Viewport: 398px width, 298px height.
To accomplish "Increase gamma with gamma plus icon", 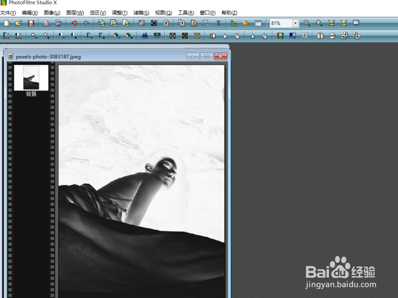I will [101, 36].
